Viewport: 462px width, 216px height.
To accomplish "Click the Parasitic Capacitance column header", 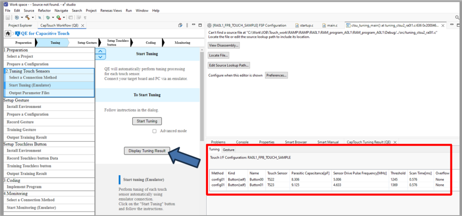I will [x=311, y=173].
